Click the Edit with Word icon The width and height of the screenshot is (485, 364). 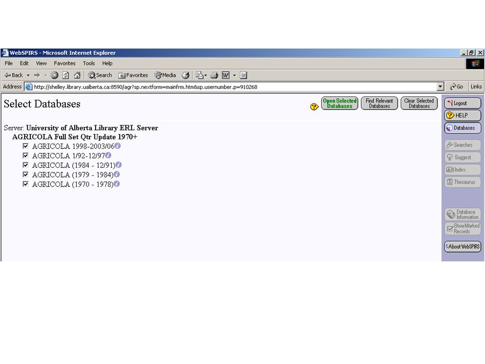[226, 75]
